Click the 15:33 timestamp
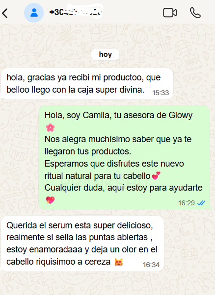Image resolution: width=215 pixels, height=295 pixels. [x=161, y=93]
